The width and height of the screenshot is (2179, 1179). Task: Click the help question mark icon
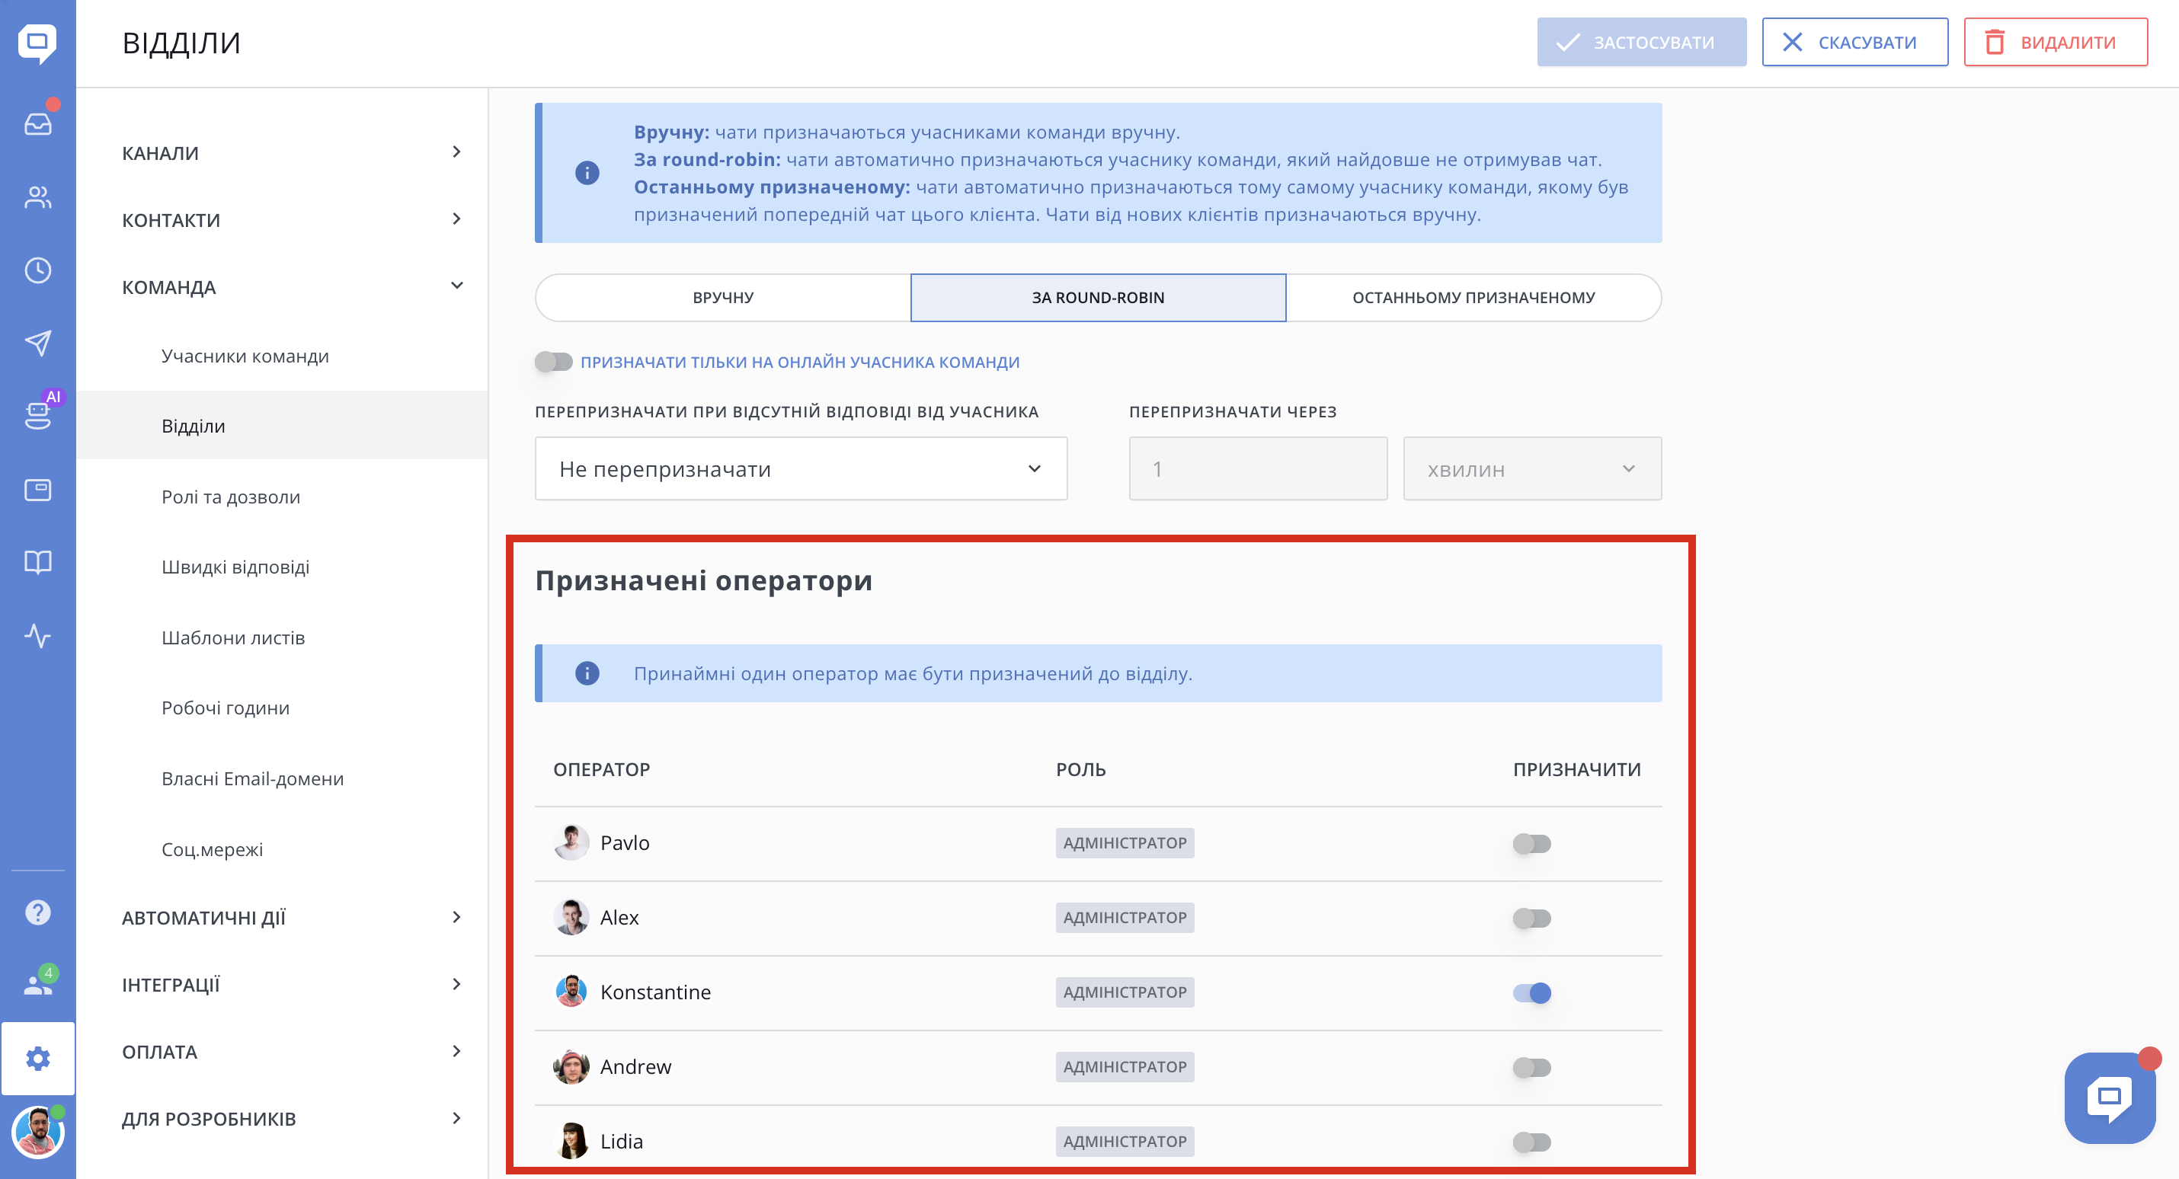pyautogui.click(x=37, y=912)
